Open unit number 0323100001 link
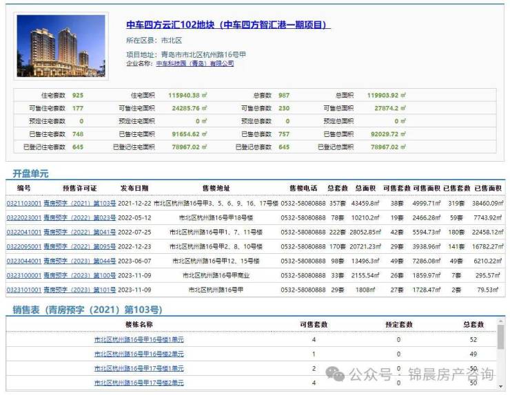Viewport: 510px width, 395px height. (23, 276)
